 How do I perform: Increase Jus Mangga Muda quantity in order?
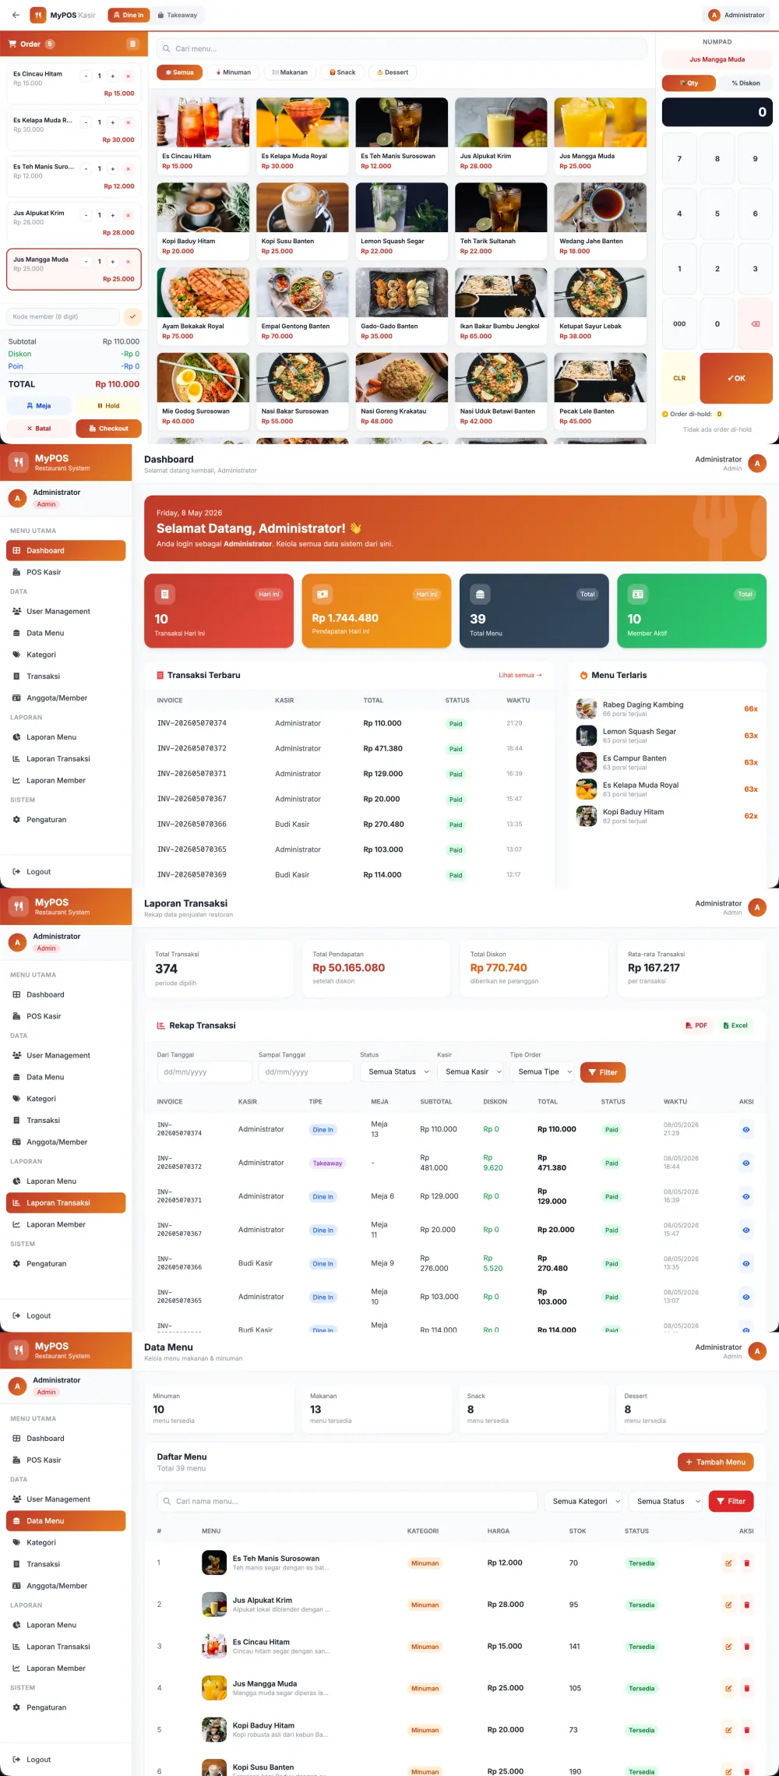[x=113, y=261]
